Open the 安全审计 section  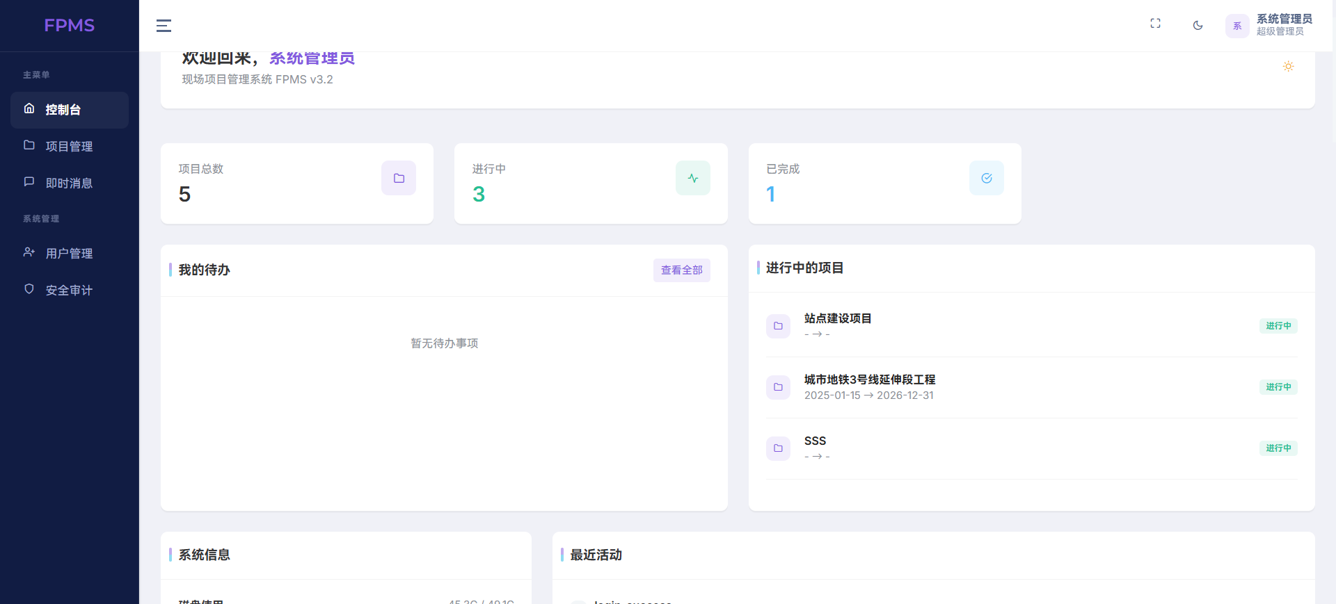click(x=70, y=291)
